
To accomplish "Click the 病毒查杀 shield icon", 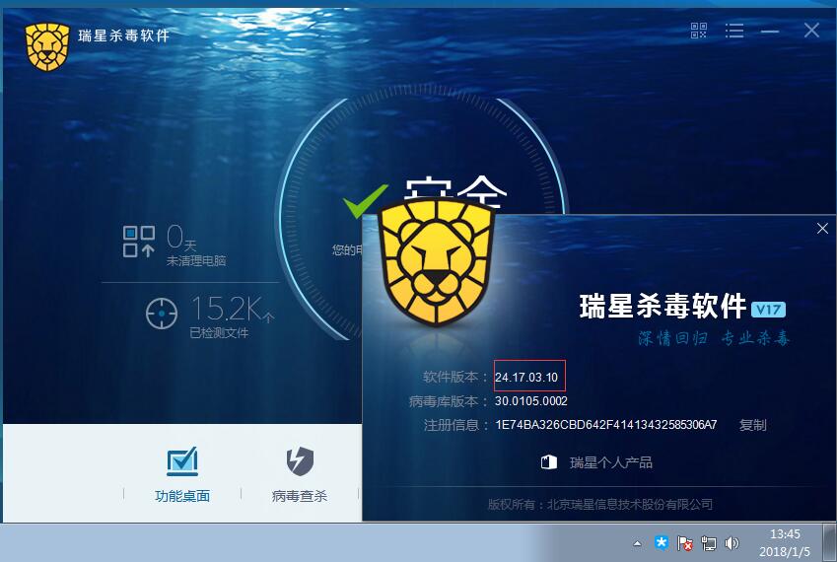I will tap(300, 461).
